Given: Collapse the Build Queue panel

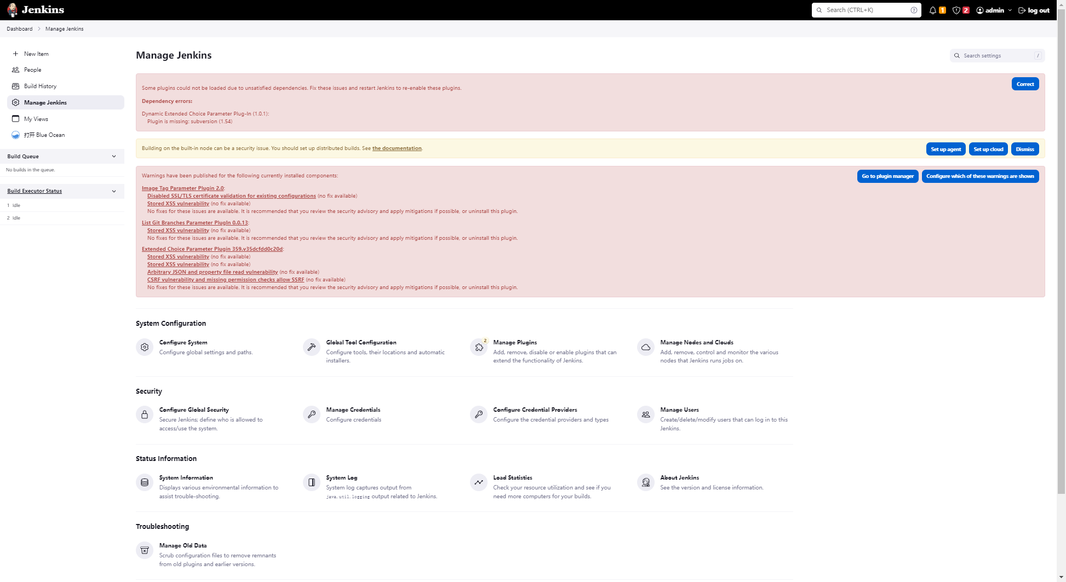Looking at the screenshot, I should (114, 157).
